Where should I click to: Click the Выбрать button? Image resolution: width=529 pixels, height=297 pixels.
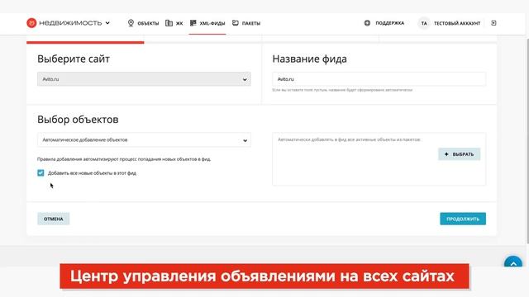(460, 154)
